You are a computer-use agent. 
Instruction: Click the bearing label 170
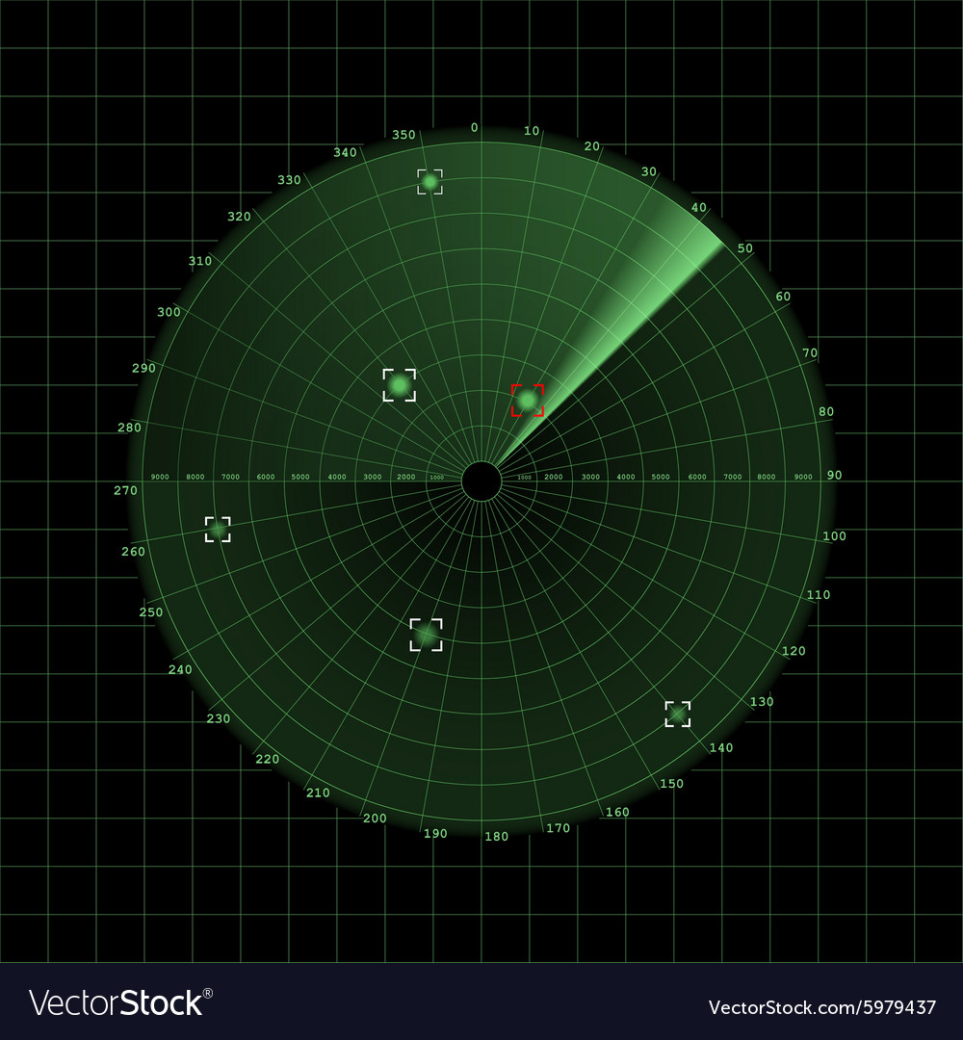coord(559,828)
